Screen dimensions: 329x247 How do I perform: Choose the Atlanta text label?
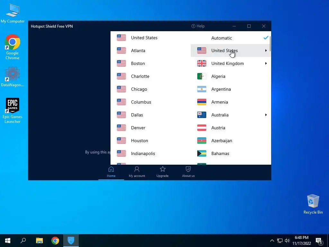tap(138, 50)
